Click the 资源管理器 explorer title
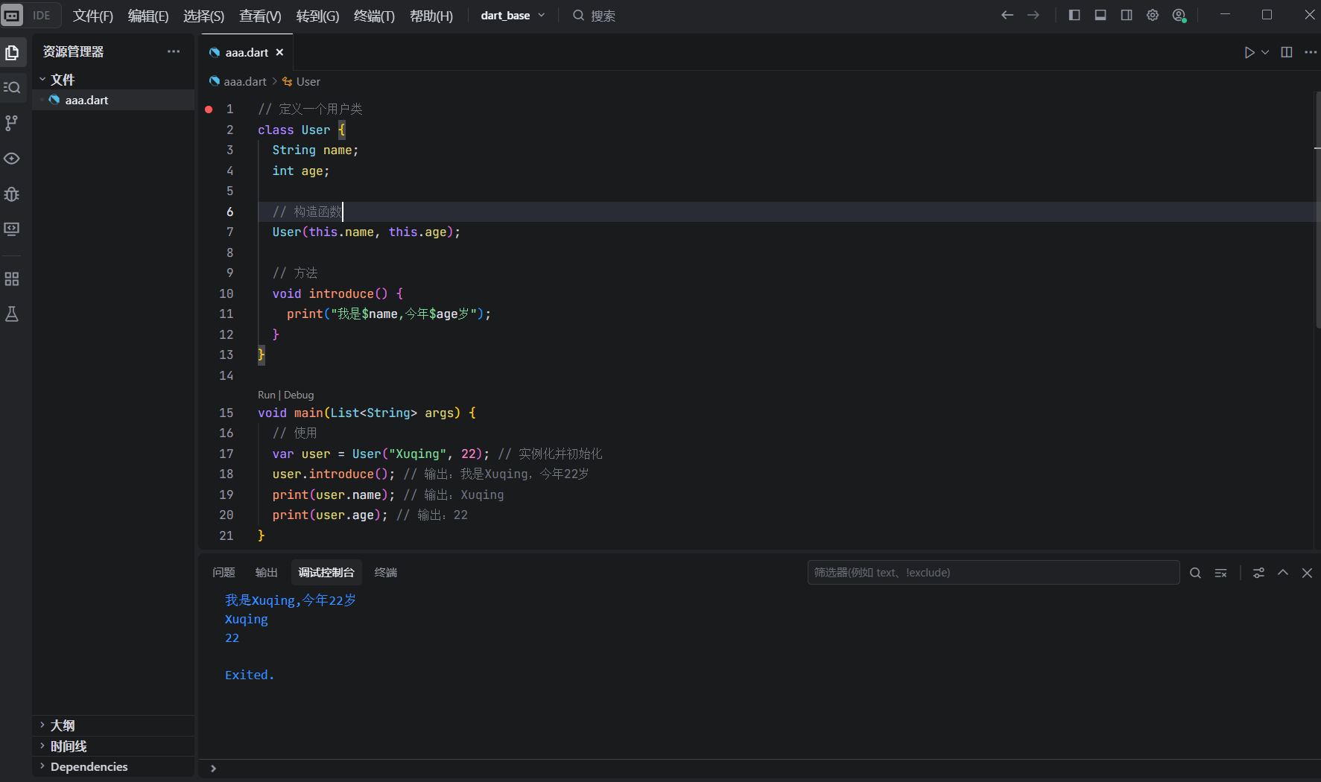This screenshot has width=1321, height=782. tap(73, 51)
